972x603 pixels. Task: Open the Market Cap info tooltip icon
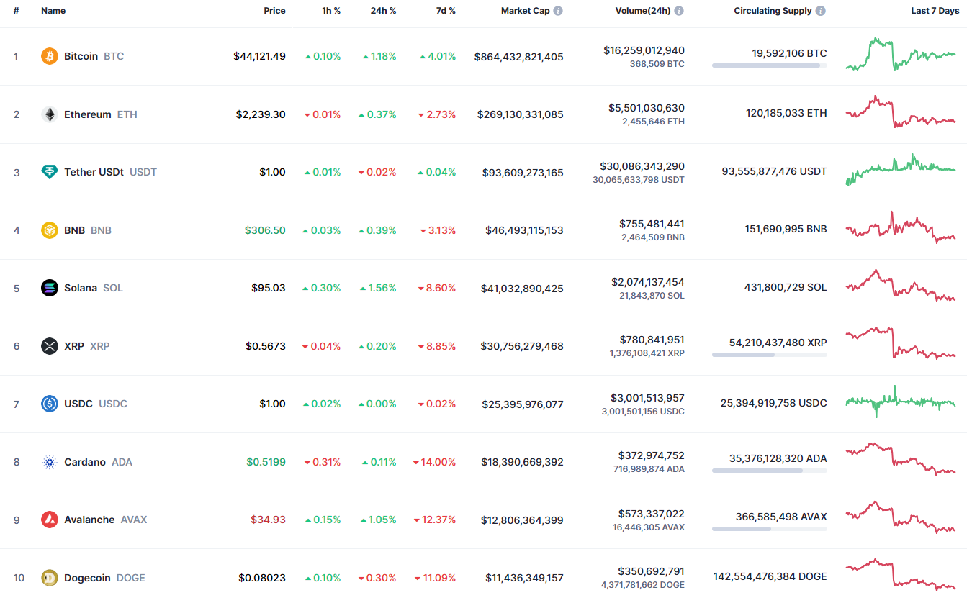coord(558,12)
